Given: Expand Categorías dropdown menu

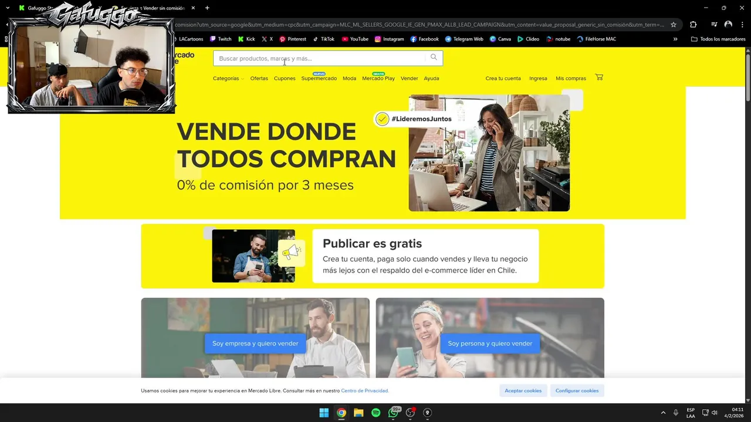Looking at the screenshot, I should click(228, 79).
